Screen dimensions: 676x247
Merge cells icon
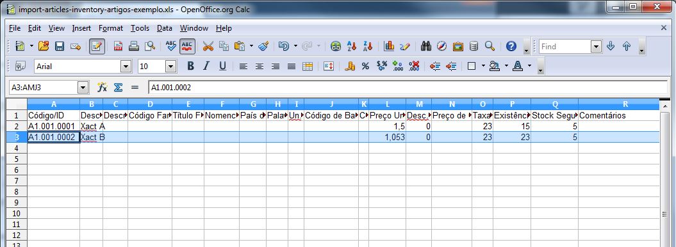coord(308,67)
